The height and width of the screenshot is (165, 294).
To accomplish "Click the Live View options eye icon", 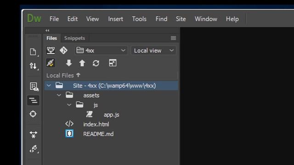I will (x=34, y=87).
